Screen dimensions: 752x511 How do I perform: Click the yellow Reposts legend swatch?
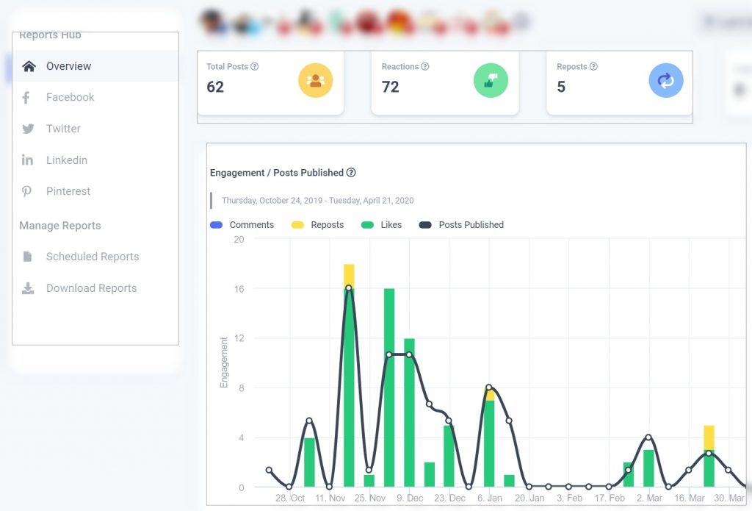[297, 225]
